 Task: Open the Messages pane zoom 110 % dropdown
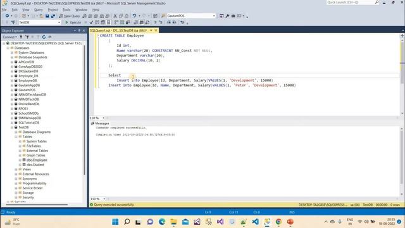coord(104,199)
